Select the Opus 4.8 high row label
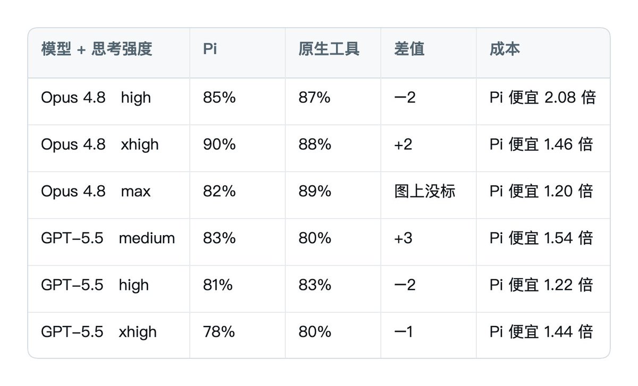 96,98
